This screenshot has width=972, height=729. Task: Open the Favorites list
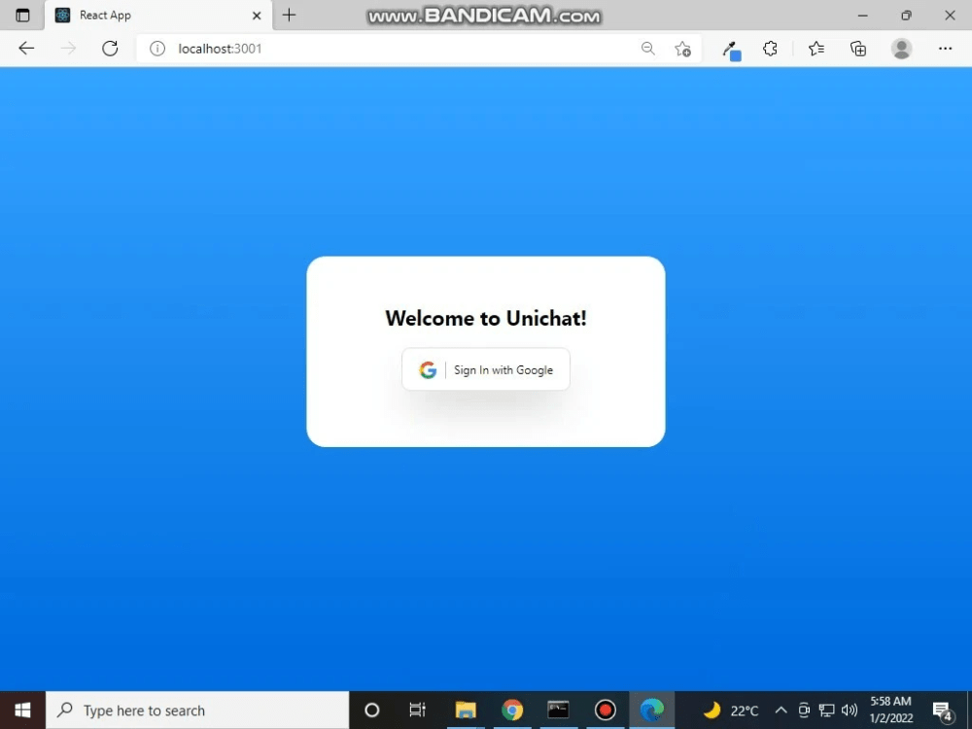click(x=816, y=49)
